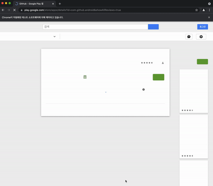
Task: Click the address bar URL
Action: point(72,10)
